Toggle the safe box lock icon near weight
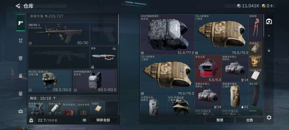The width and height of the screenshot is (289, 130). pyautogui.click(x=31, y=120)
